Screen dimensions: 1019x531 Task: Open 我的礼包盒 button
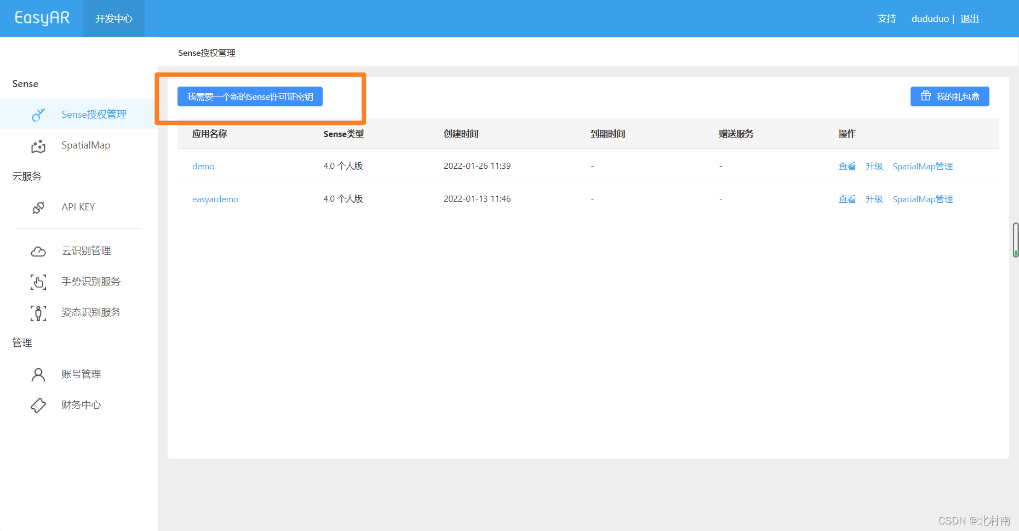point(950,96)
